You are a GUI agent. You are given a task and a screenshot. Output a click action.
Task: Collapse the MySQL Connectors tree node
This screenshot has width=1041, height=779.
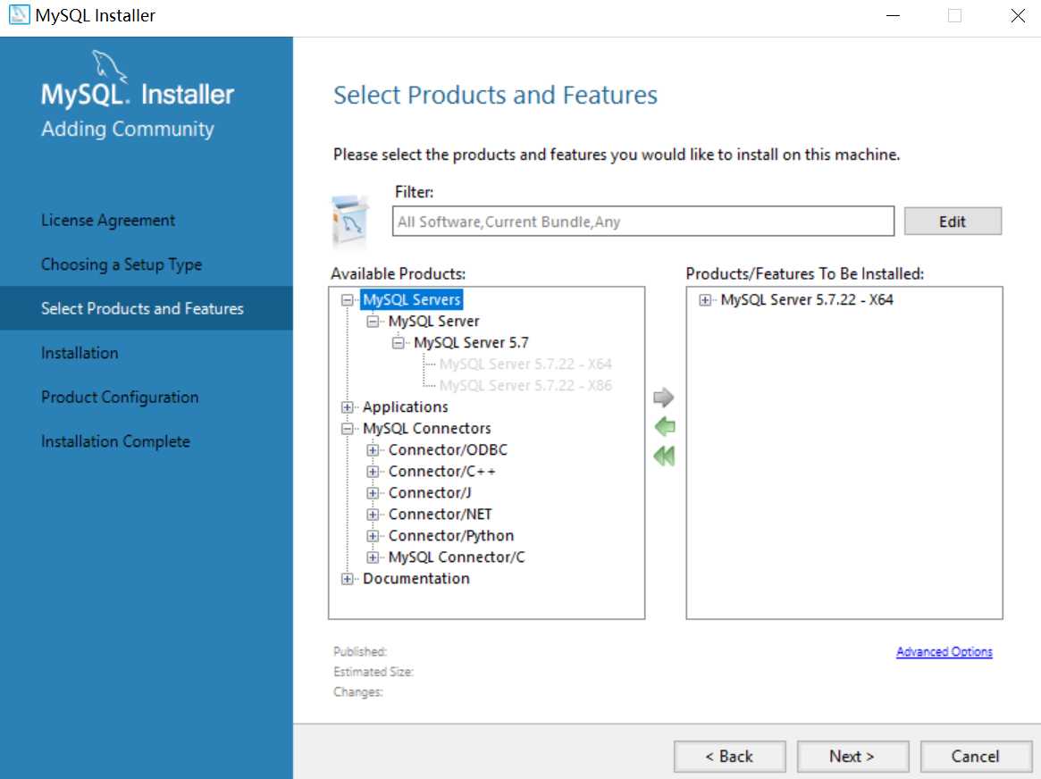click(348, 429)
